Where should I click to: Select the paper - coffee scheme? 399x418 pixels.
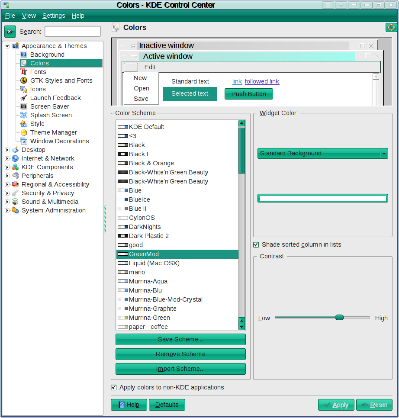coord(177,327)
